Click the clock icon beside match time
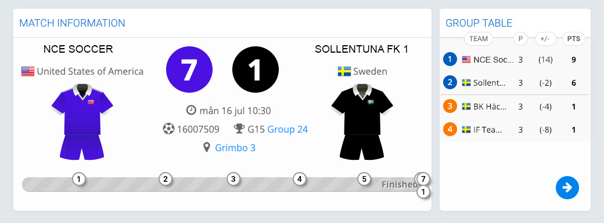604x223 pixels. pyautogui.click(x=191, y=111)
